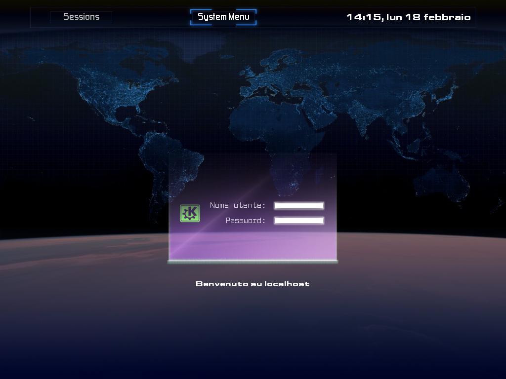
Task: Open the Sessions menu
Action: click(x=81, y=17)
